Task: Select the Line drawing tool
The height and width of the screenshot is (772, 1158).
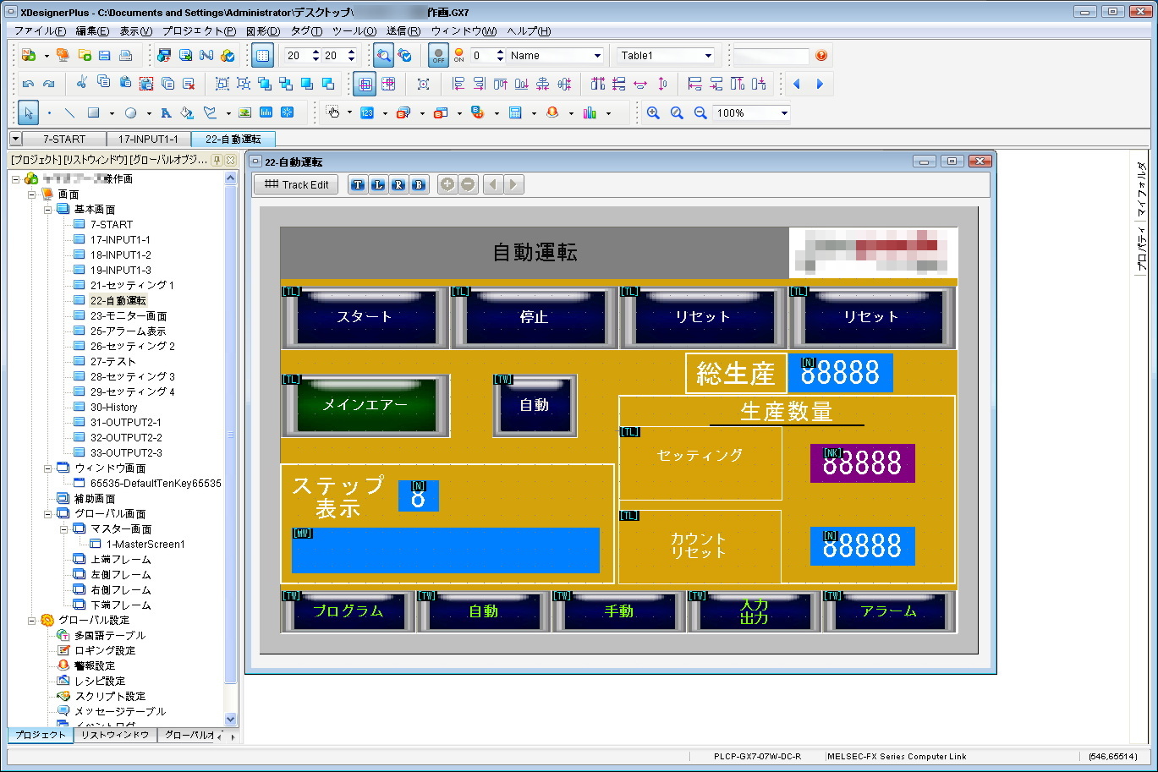Action: (70, 112)
